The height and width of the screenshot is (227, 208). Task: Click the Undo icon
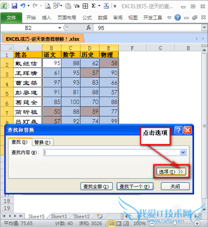coord(23,6)
